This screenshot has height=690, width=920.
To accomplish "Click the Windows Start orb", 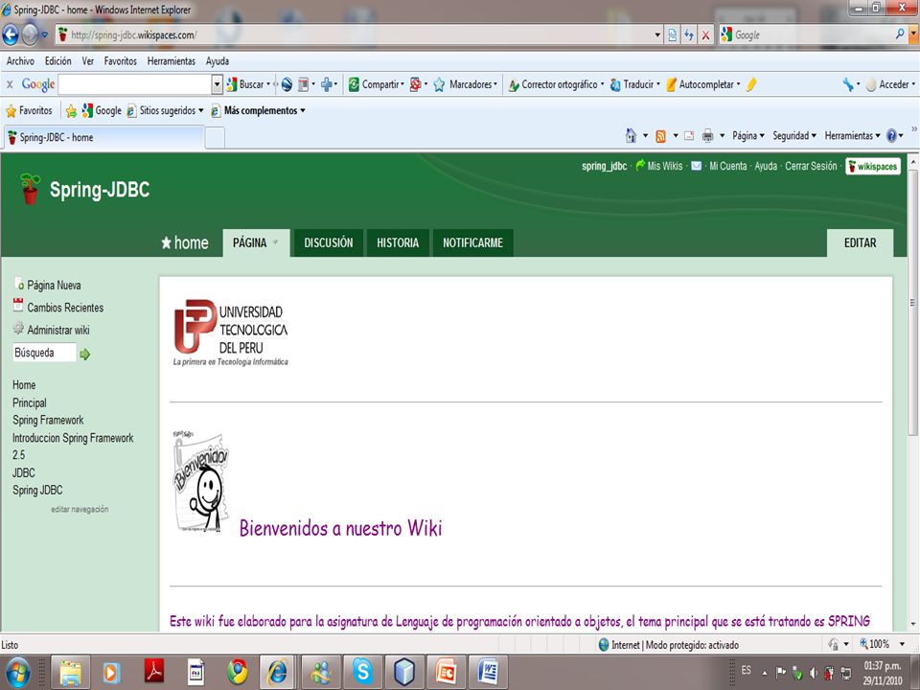I will (17, 673).
